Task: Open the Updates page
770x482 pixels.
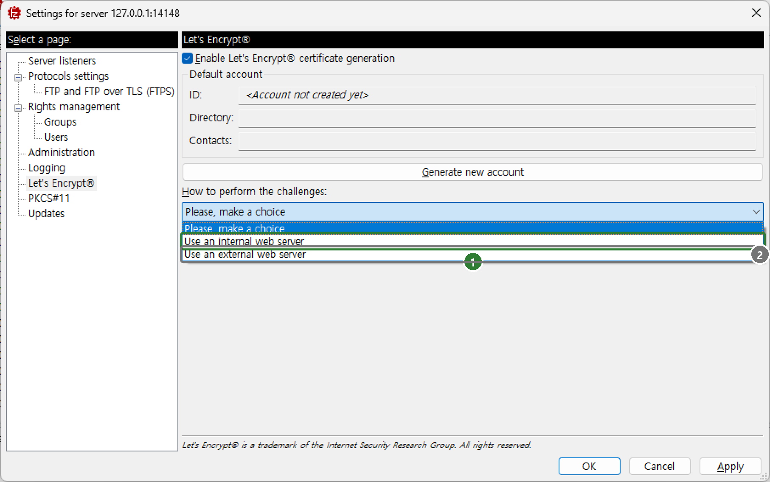Action: pos(46,213)
